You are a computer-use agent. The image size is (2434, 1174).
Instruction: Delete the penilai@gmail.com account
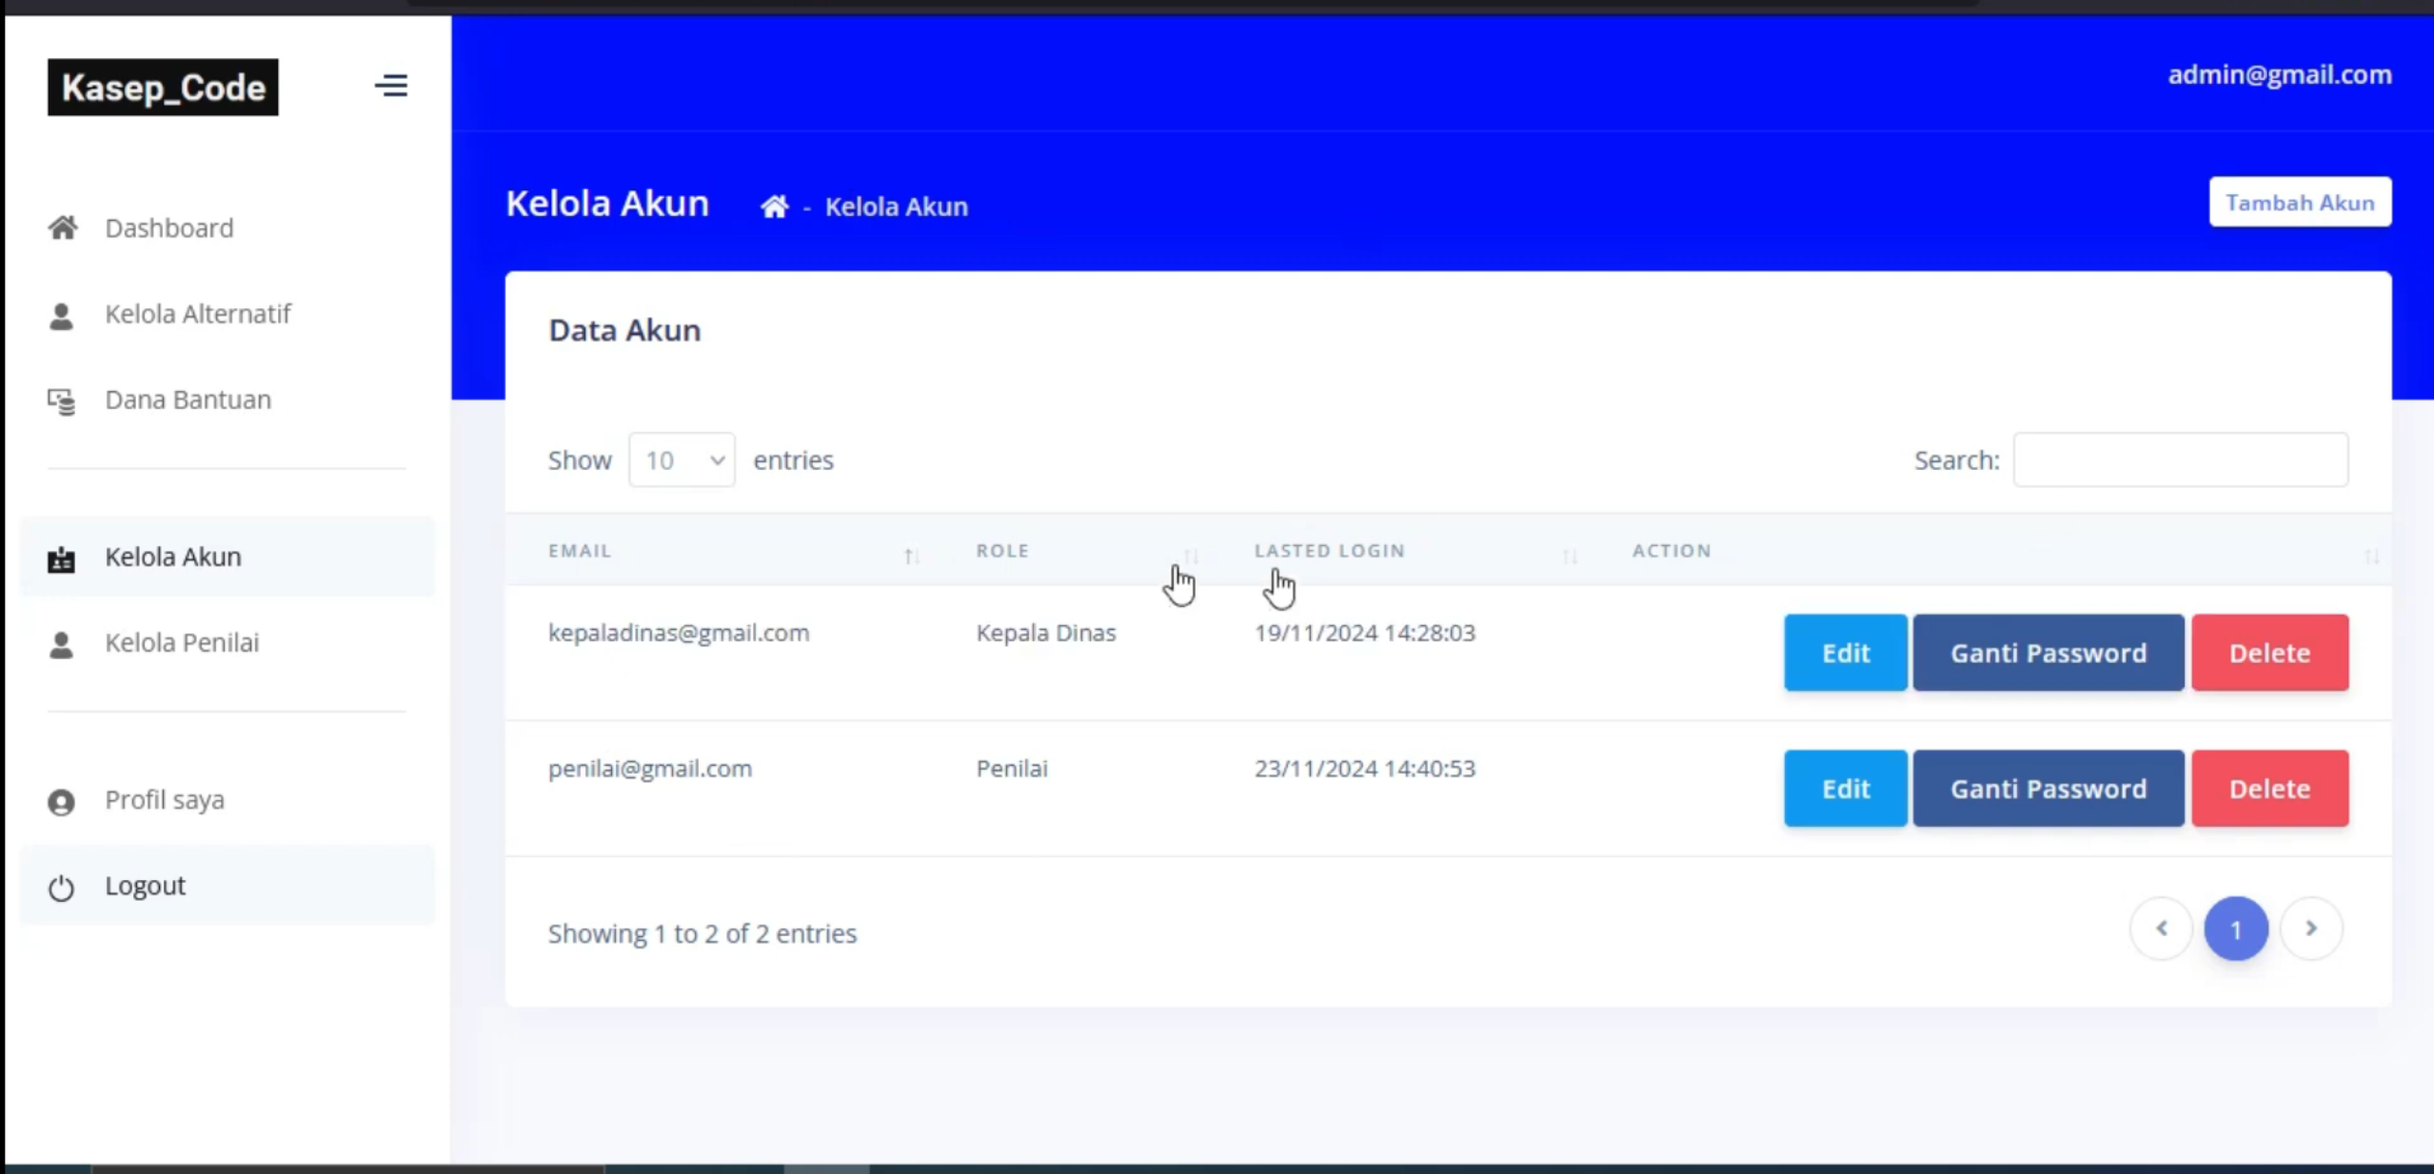click(2269, 789)
